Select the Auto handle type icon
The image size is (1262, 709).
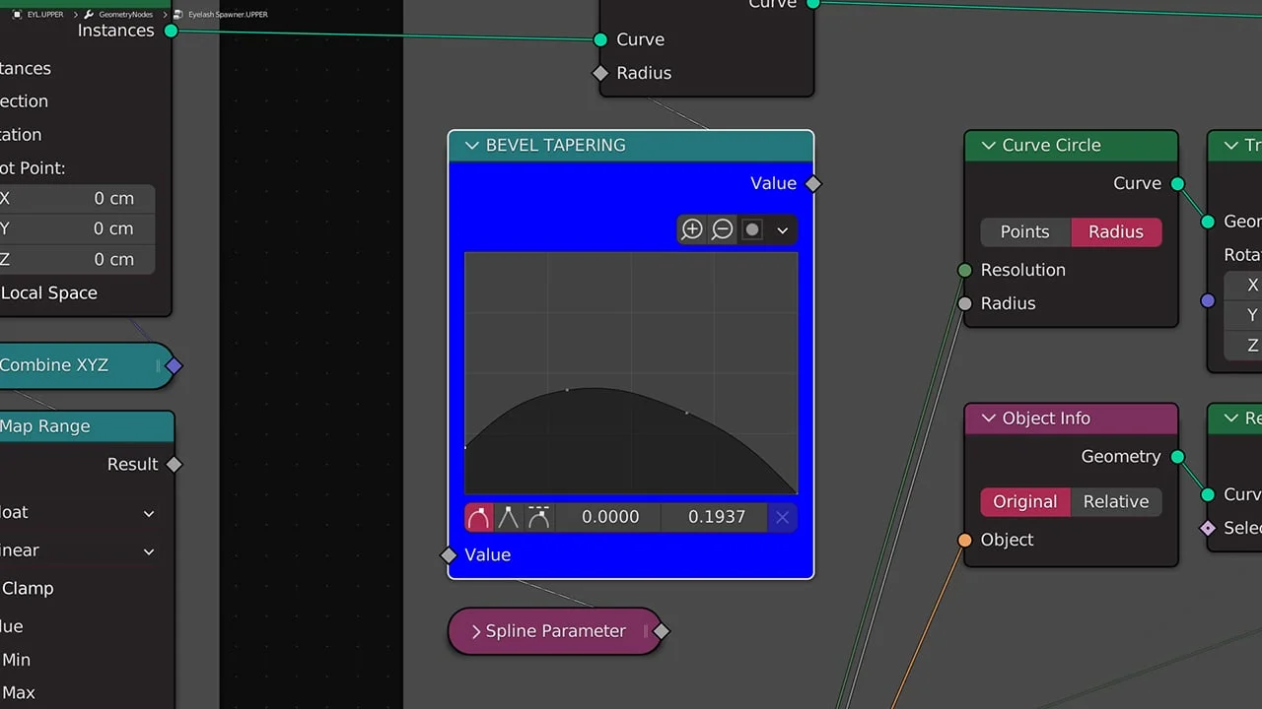coord(478,516)
